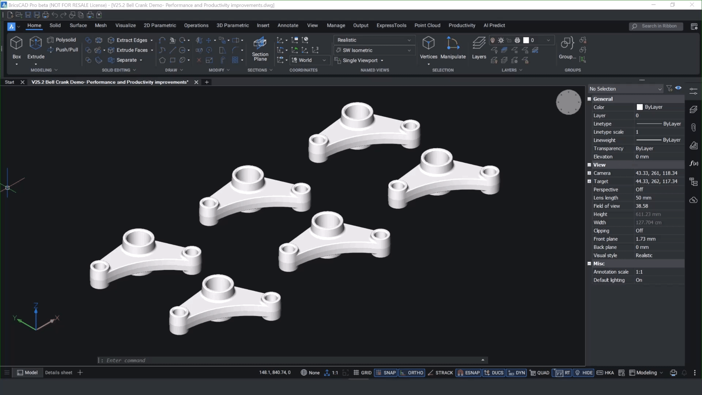Viewport: 702px width, 395px height.
Task: Click the Extract Edges button
Action: tap(130, 40)
